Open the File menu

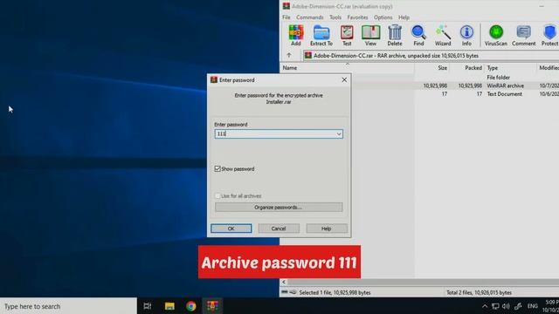[286, 17]
